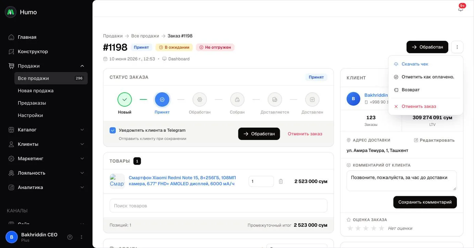Open Новая продажа in the sidebar
This screenshot has width=474, height=248.
click(x=36, y=91)
